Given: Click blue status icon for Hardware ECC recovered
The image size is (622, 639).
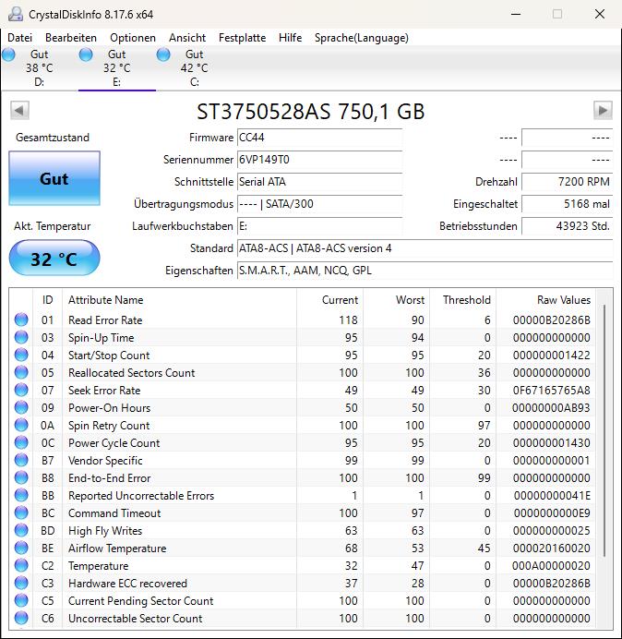Looking at the screenshot, I should point(21,583).
